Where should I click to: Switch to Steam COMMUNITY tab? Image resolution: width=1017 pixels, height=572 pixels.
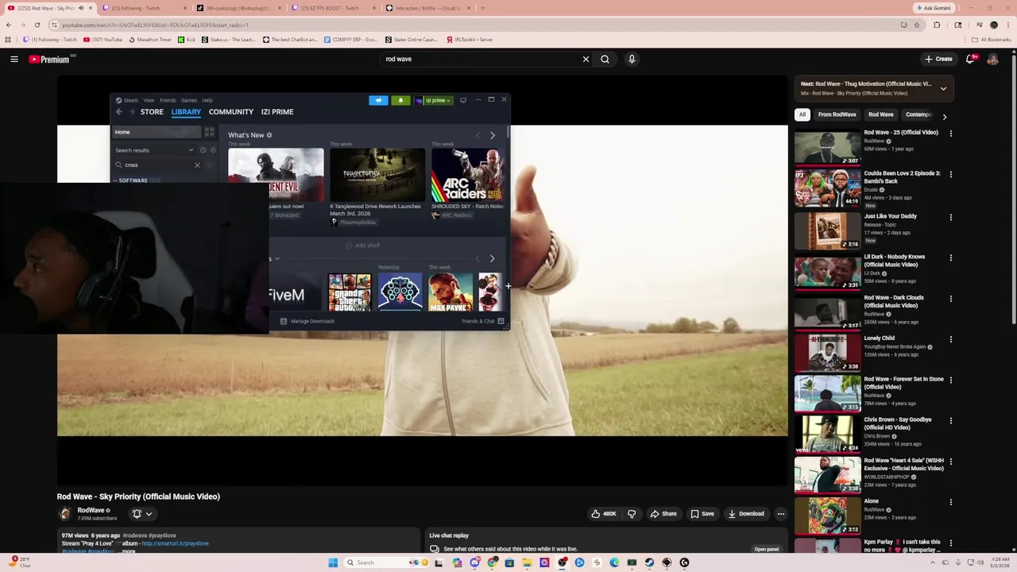(231, 112)
